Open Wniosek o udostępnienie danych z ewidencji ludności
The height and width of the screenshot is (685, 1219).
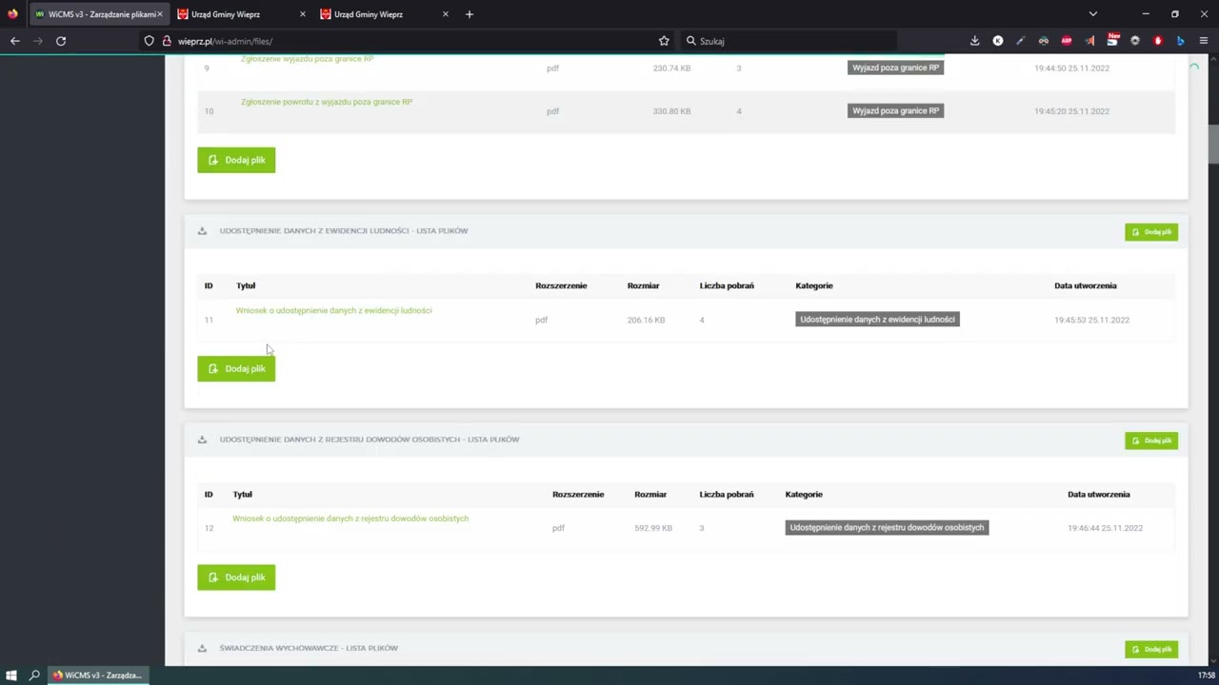click(x=334, y=310)
